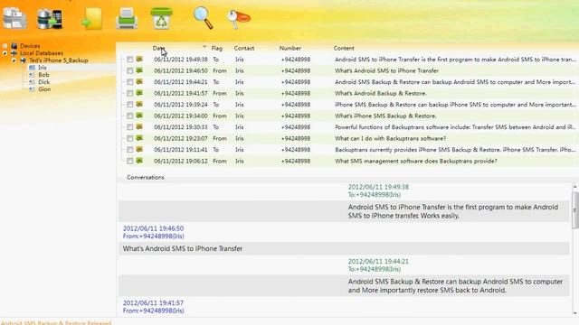This screenshot has width=579, height=325.
Task: Click the contact card icon beside Iris
Action: click(33, 68)
